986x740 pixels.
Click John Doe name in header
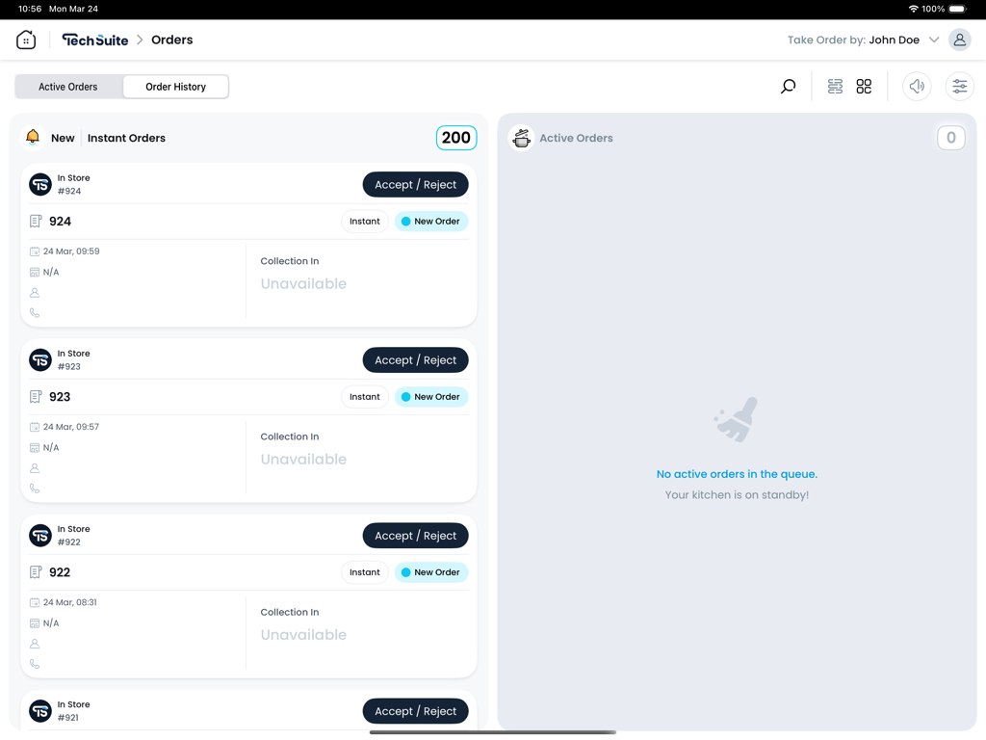coord(894,40)
